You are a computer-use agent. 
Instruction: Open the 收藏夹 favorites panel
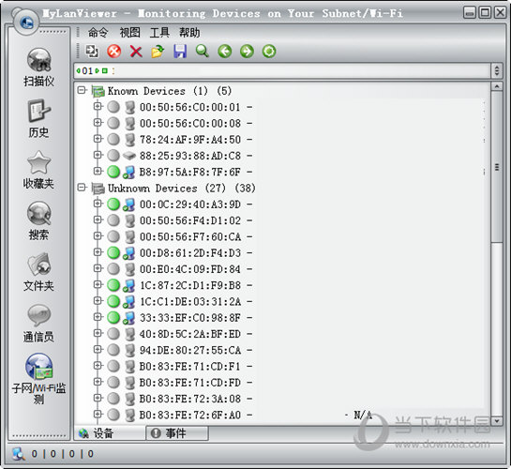pos(38,170)
